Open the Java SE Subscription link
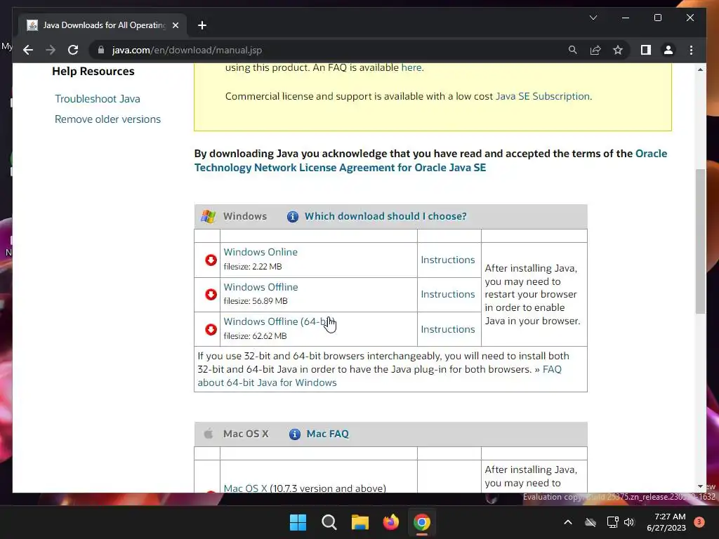719x539 pixels. click(543, 96)
